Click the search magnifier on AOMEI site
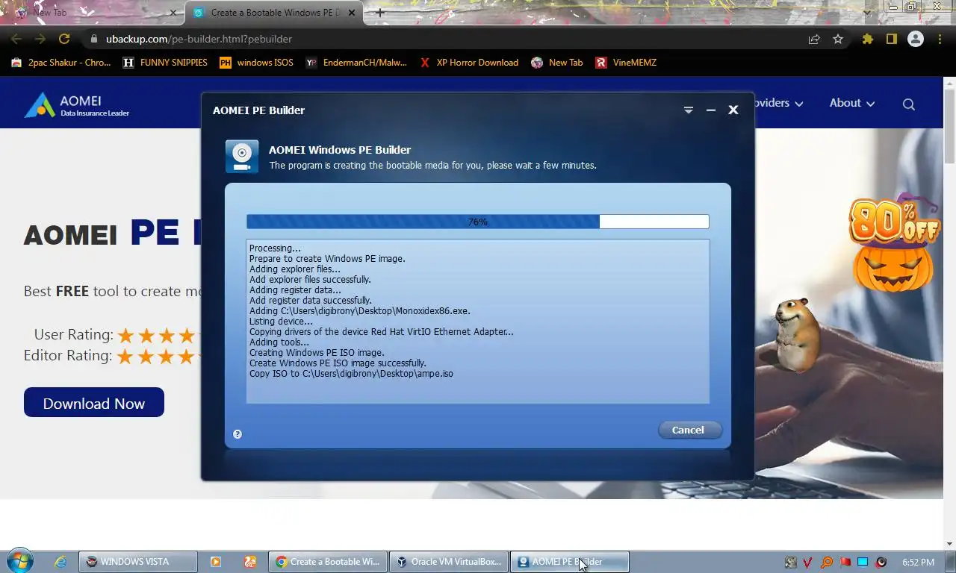The image size is (956, 573). click(909, 104)
